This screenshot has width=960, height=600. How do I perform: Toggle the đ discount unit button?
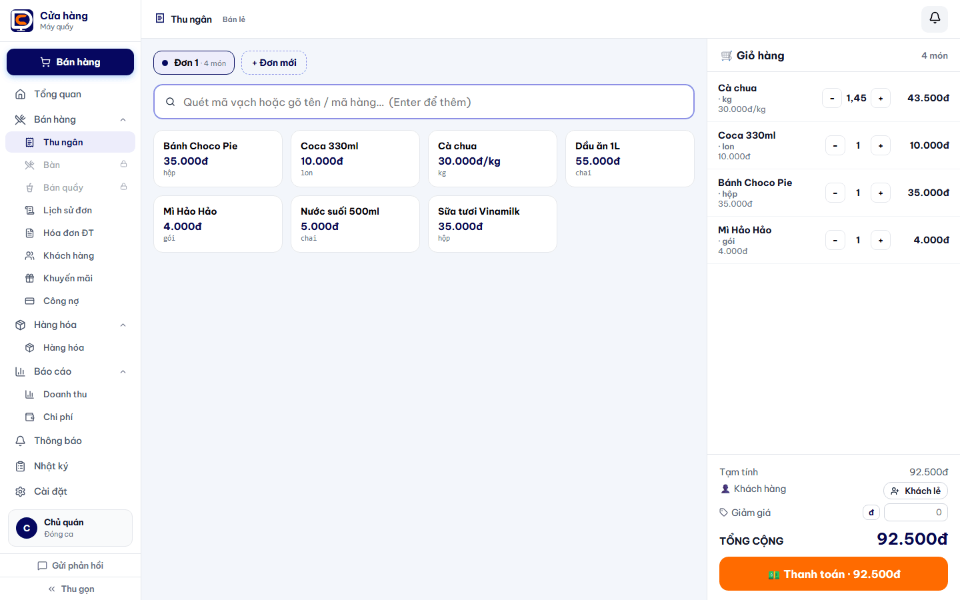point(871,513)
